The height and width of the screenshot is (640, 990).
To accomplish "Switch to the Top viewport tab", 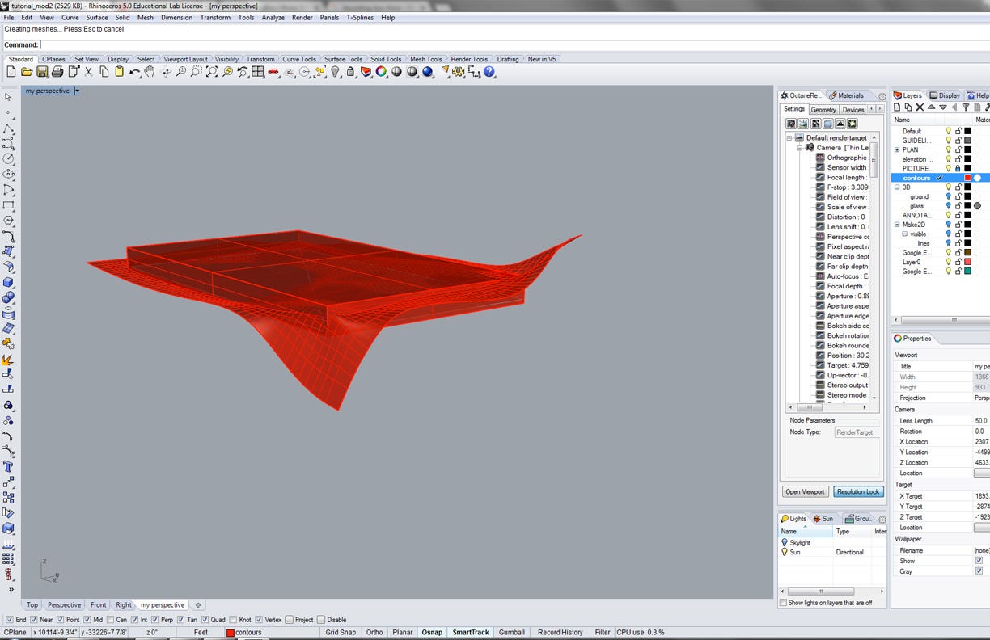I will pos(32,604).
